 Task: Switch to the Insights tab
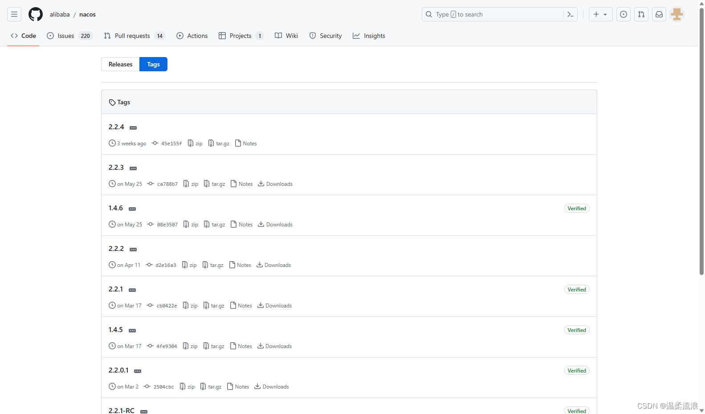point(369,36)
